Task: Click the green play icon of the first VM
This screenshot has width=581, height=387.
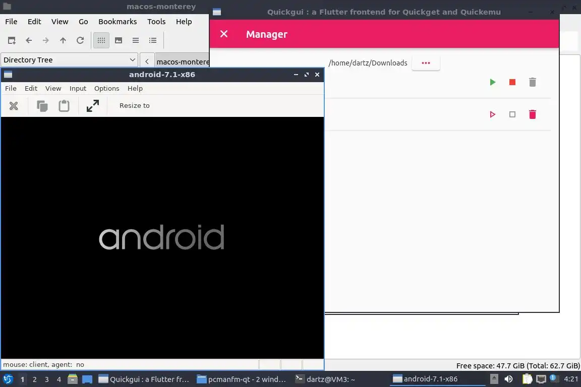Action: coord(492,82)
